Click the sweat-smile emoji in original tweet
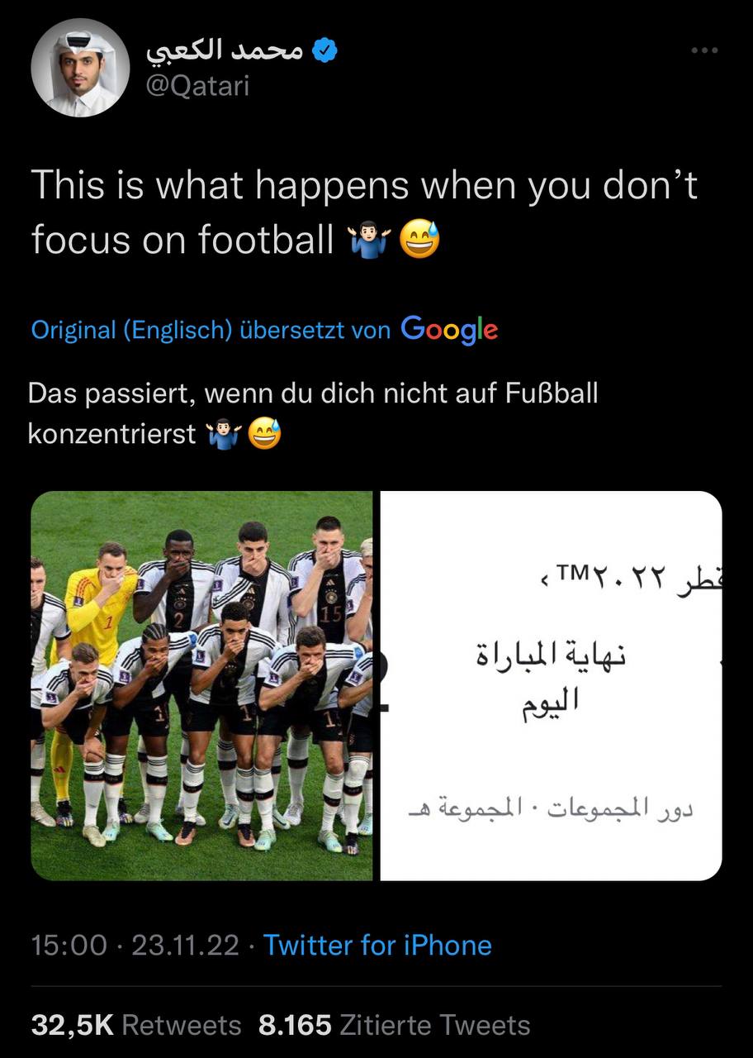The height and width of the screenshot is (1058, 753). pyautogui.click(x=419, y=241)
